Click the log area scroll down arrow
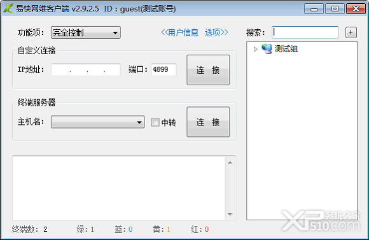 230,215
